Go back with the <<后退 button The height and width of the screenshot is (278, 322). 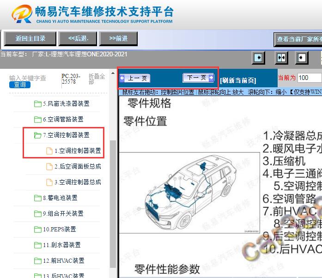coord(78,38)
